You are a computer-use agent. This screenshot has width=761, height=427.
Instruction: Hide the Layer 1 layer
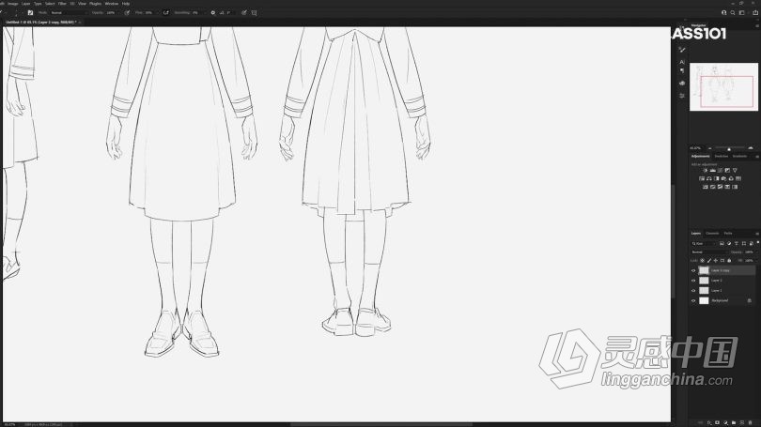tap(693, 290)
